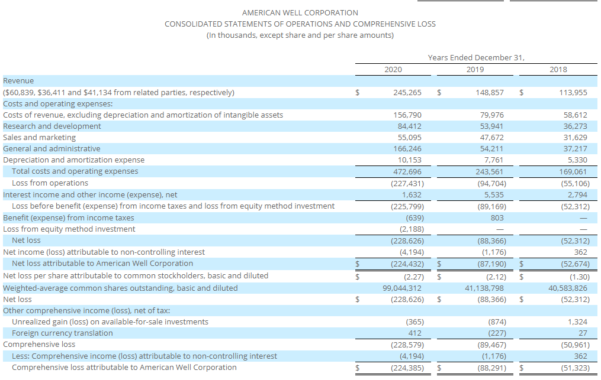Select per share loss value (2.27)

point(414,277)
